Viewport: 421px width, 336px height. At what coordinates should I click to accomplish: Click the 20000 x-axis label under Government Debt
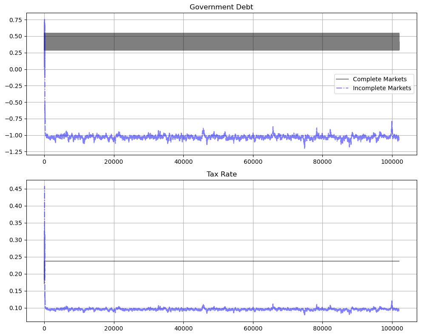pos(114,162)
